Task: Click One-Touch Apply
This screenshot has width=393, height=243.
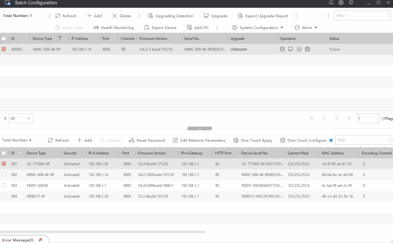Action: coord(253,140)
